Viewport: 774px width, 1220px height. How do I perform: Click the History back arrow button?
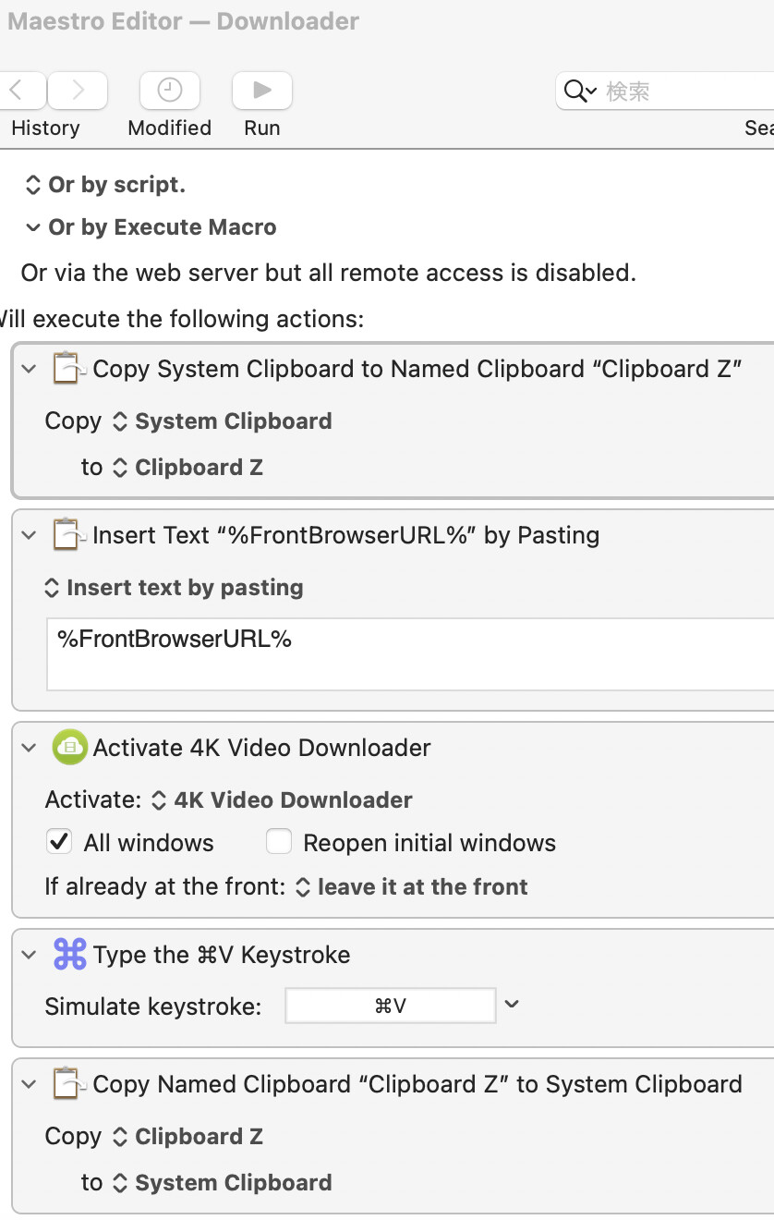pyautogui.click(x=22, y=90)
